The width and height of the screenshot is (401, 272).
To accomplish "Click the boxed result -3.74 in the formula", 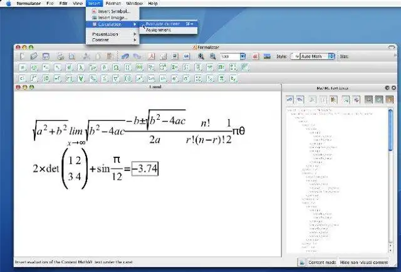I will [x=145, y=169].
